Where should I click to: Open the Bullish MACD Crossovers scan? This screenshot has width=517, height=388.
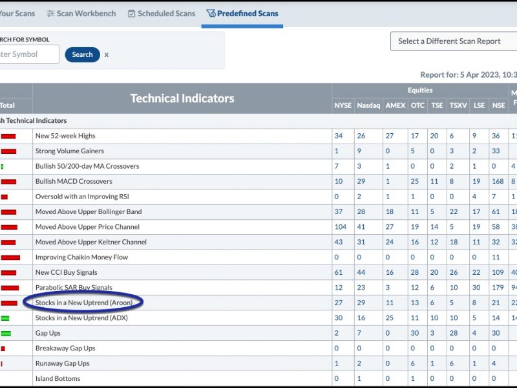click(74, 181)
